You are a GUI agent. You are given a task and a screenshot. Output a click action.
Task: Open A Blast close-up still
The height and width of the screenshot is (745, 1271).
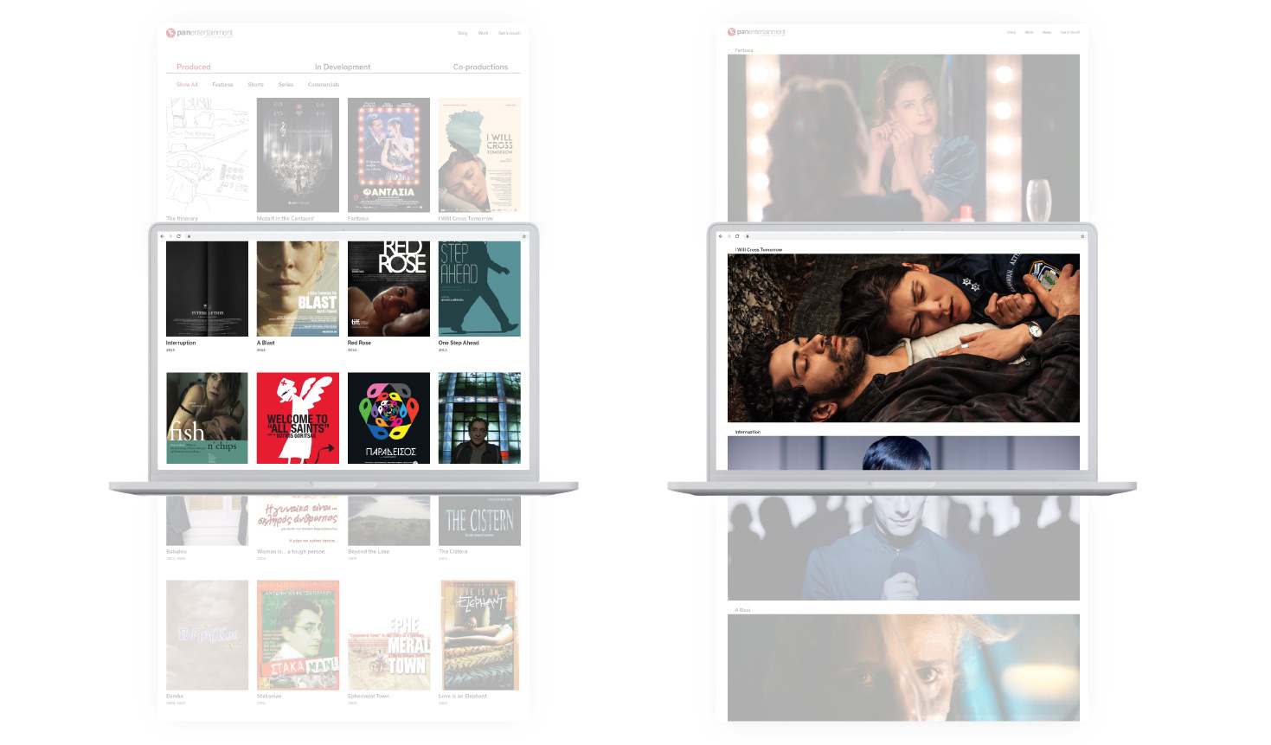903,667
